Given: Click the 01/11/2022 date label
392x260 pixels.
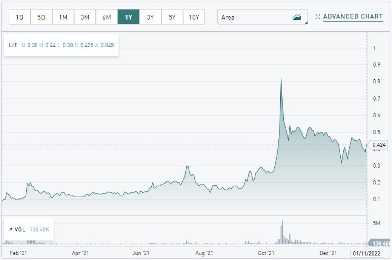Looking at the screenshot, I should (367, 253).
